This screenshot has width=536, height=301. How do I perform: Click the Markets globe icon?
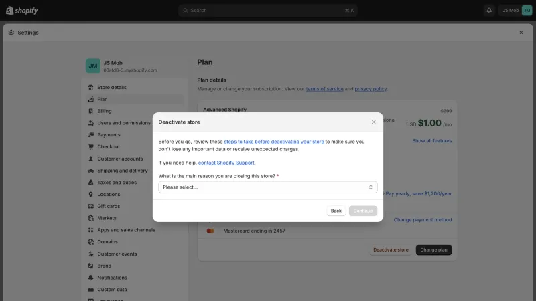(x=90, y=218)
